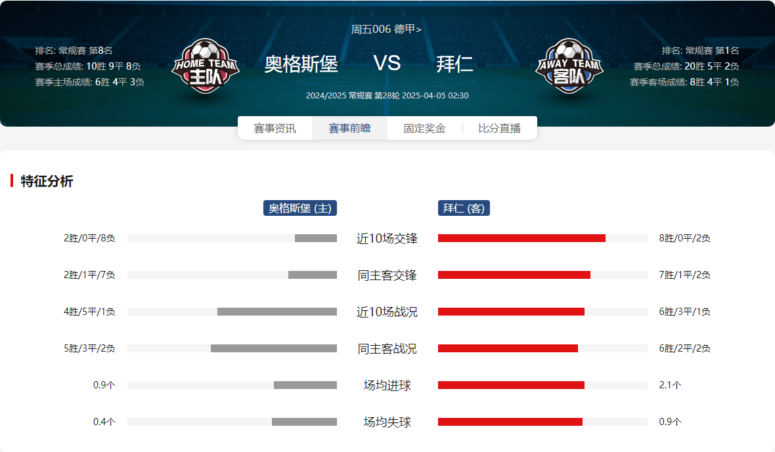The height and width of the screenshot is (452, 775).
Task: Switch to the 赛事前瞻 tab
Action: pos(349,129)
